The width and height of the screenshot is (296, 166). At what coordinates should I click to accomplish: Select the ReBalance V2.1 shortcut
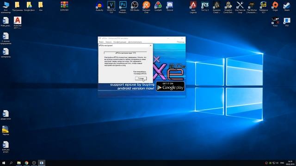[263, 7]
